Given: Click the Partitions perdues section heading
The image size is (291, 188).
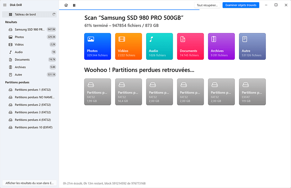Looking at the screenshot, I should tap(17, 82).
